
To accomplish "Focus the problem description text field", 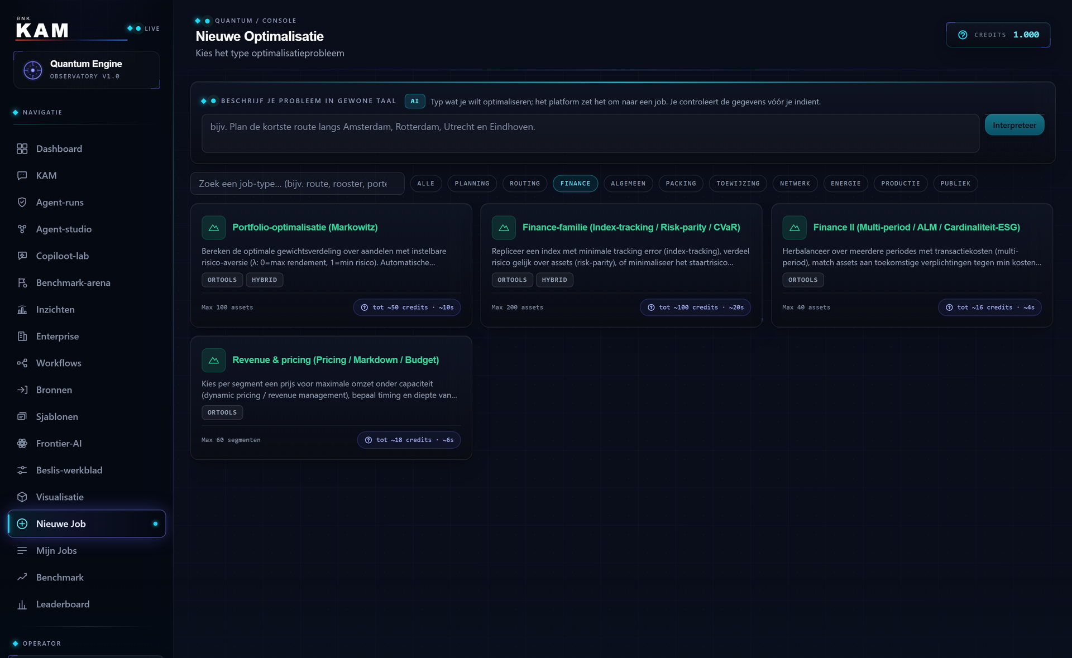I will point(590,133).
